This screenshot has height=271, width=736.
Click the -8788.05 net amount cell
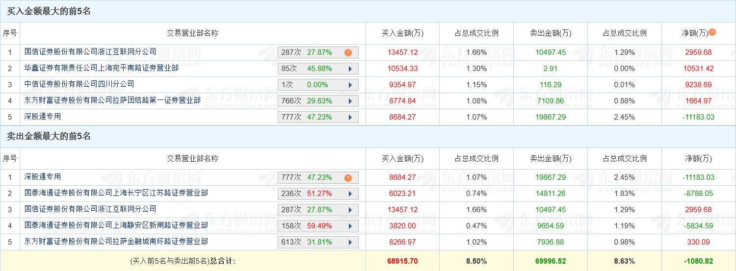click(697, 194)
